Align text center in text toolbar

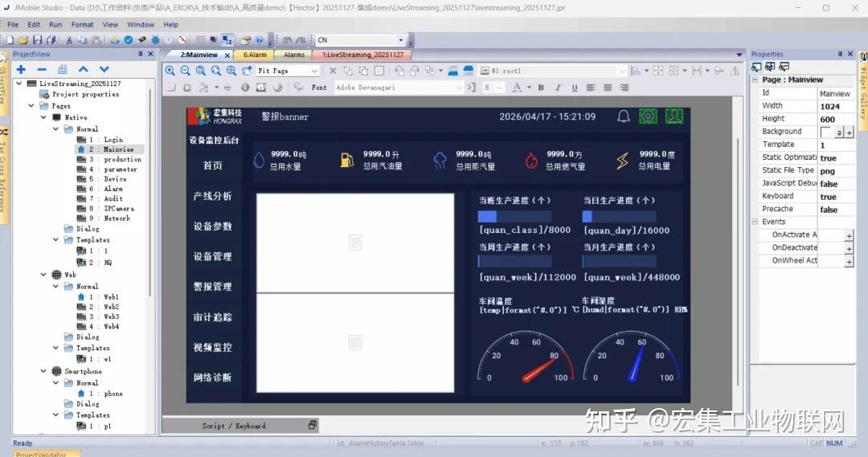click(608, 88)
